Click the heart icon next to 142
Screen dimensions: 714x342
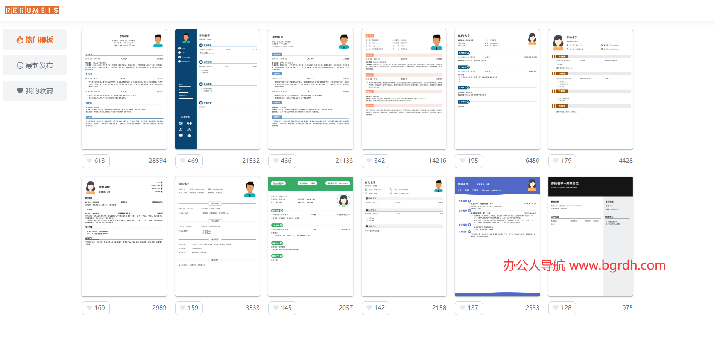[x=369, y=308]
